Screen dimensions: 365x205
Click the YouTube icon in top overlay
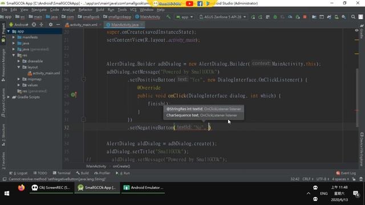(189, 3)
